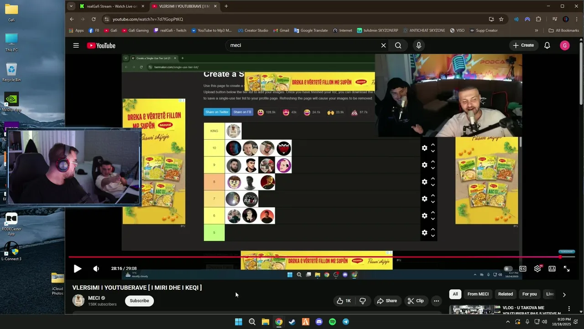Open the Chrome tab search dropdown
Screen dimensions: 584x329
[x=71, y=6]
